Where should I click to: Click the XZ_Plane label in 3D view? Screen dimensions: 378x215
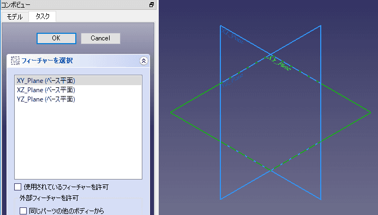[x=232, y=35]
